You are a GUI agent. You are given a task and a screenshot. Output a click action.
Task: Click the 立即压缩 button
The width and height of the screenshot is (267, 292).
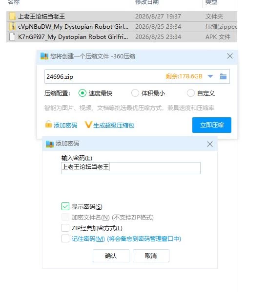click(x=212, y=125)
